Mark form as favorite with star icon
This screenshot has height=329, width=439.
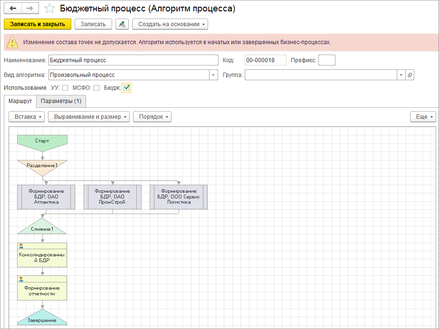click(x=49, y=9)
